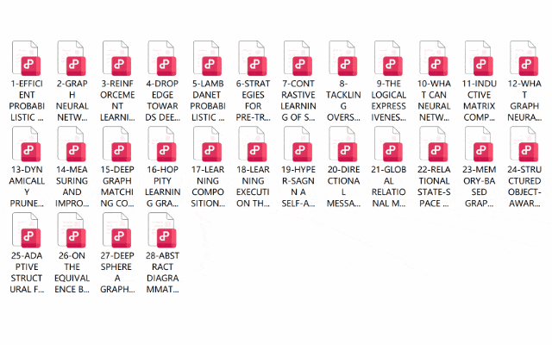552x345 pixels.
Task: Click file name "8-TACKLING OVERS..."
Action: point(343,100)
